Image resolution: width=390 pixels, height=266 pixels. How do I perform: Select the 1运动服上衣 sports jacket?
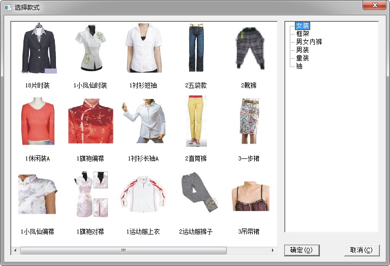143,195
